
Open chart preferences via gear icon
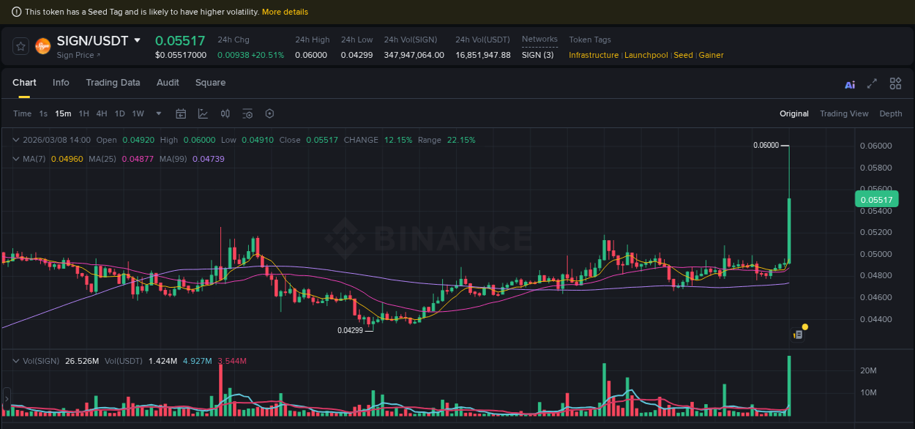click(269, 113)
